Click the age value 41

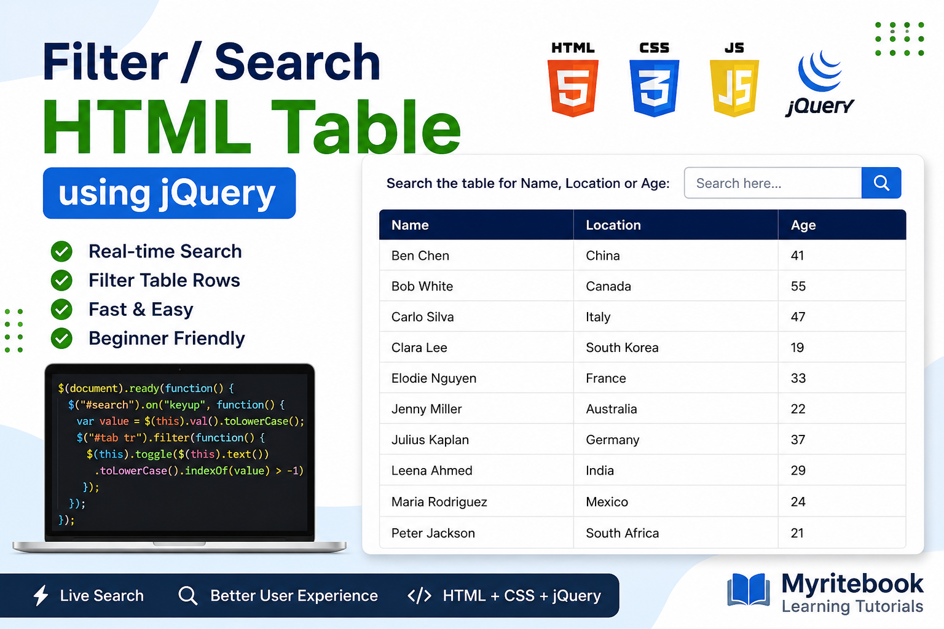point(797,256)
